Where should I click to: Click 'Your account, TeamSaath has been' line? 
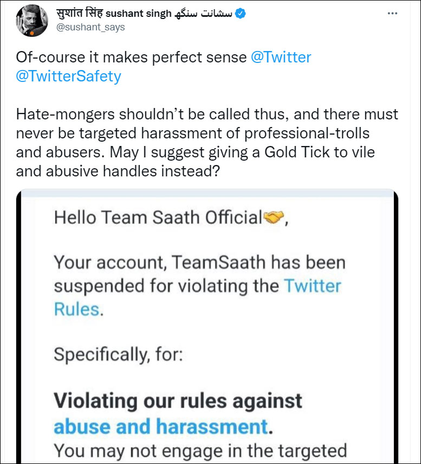(199, 263)
